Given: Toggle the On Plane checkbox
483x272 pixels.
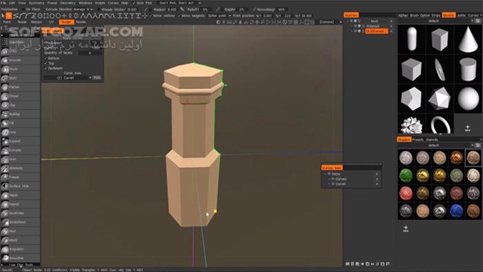Looking at the screenshot, I should 23,9.
